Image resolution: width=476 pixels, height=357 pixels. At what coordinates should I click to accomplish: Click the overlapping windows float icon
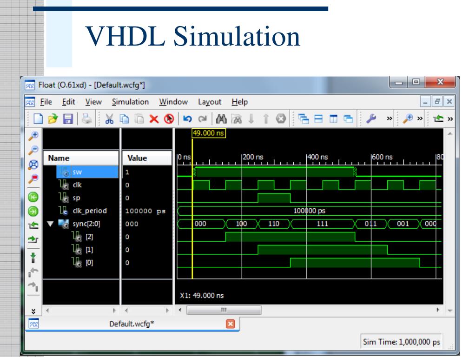coord(348,119)
